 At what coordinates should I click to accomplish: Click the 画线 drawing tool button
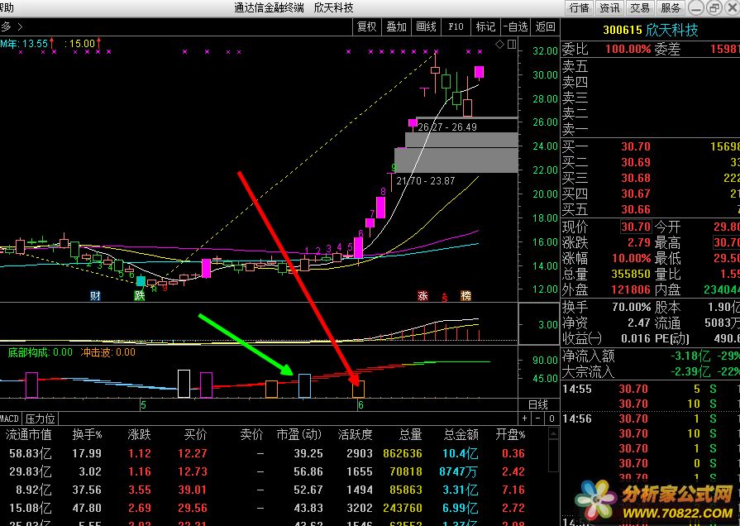pyautogui.click(x=426, y=27)
